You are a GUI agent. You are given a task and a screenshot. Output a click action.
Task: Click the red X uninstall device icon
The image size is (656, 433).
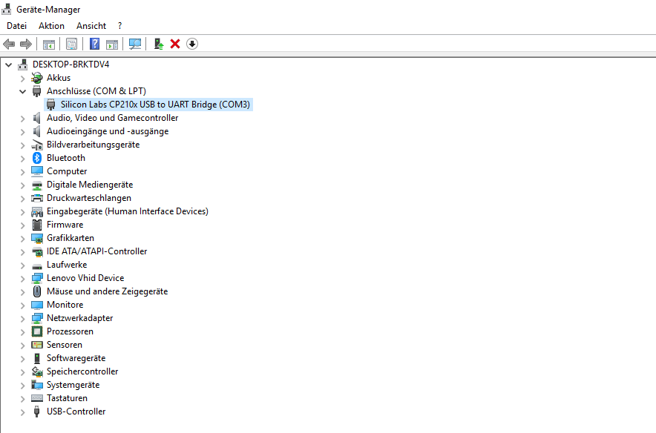click(x=175, y=44)
